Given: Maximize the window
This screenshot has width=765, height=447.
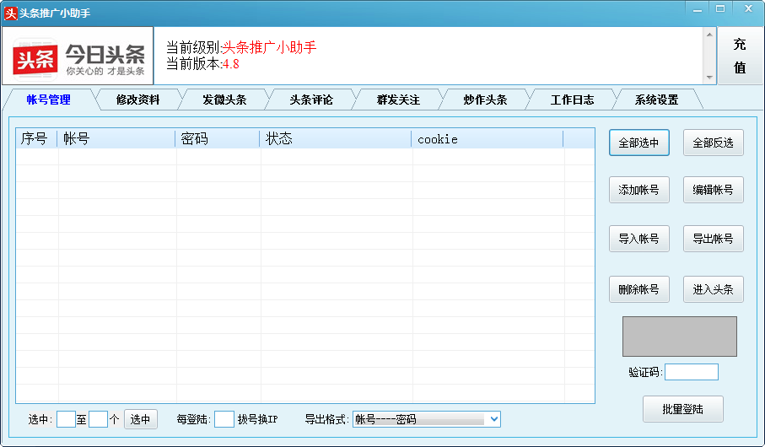Looking at the screenshot, I should click(720, 9).
